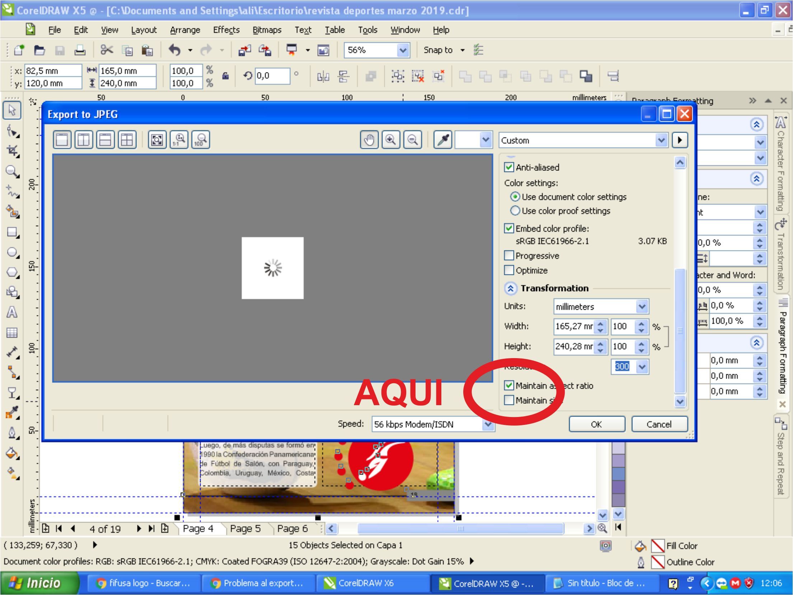This screenshot has height=595, width=793.
Task: Toggle Maintain aspect ratio checkbox
Action: coord(509,385)
